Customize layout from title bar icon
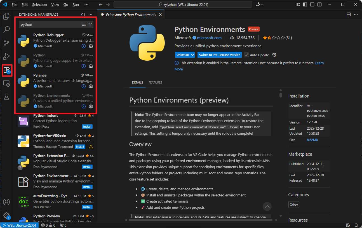362x228 pixels. (298, 5)
